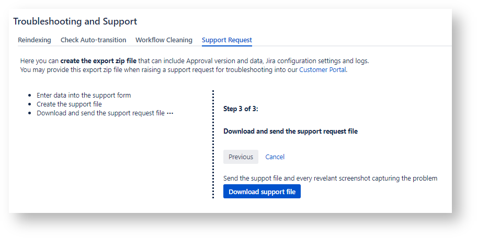
Task: Click the 'Create the support file' list item
Action: click(x=69, y=104)
